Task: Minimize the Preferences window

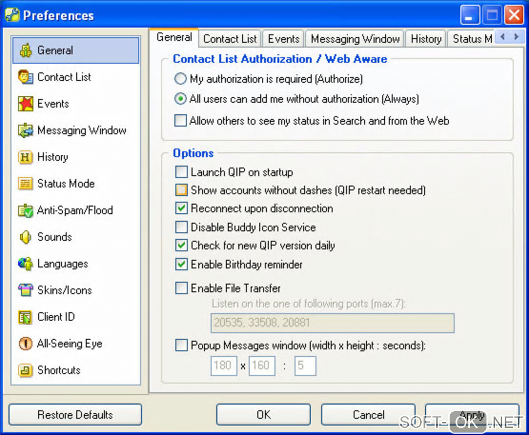Action: point(470,15)
